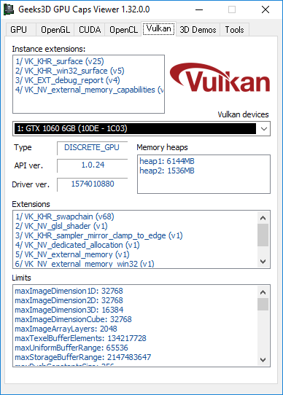Select maxImageArrayLayers: 2048 limit

[66, 329]
